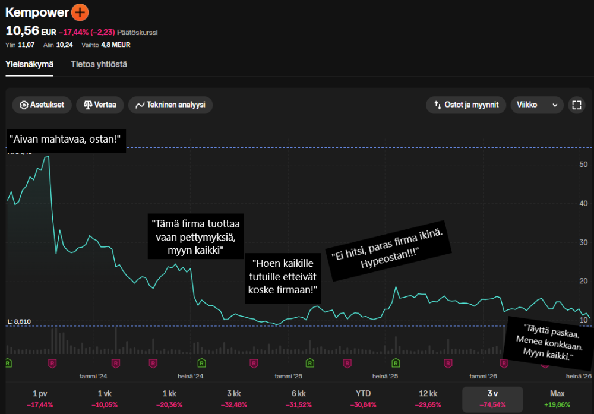The width and height of the screenshot is (594, 414).
Task: Click the Kempower company name heading
Action: pos(37,12)
